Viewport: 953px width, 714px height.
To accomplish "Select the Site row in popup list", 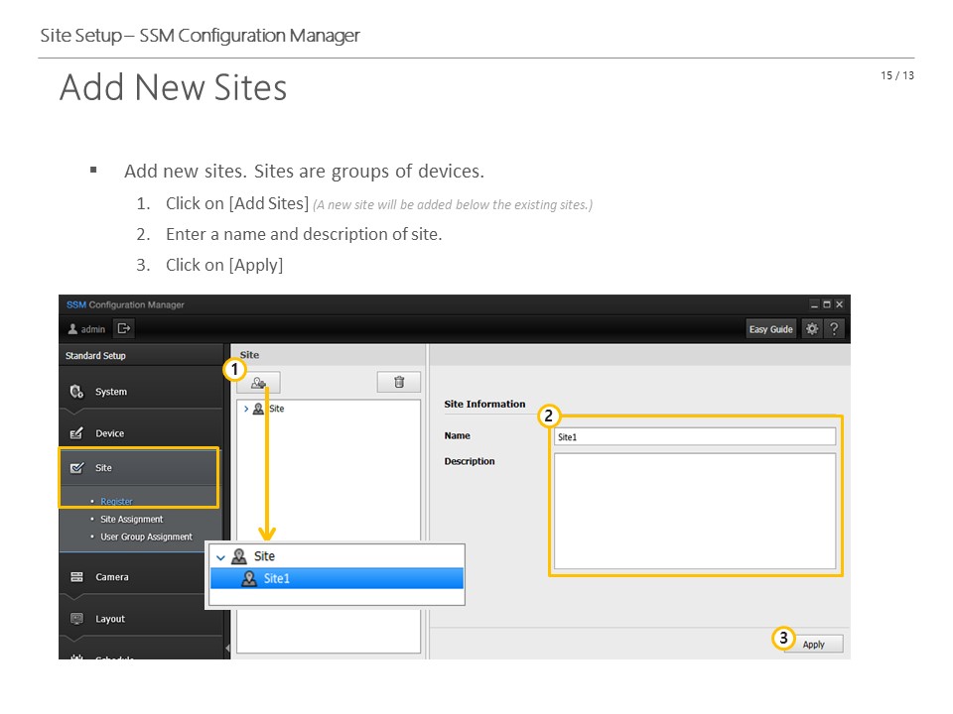I will [337, 556].
